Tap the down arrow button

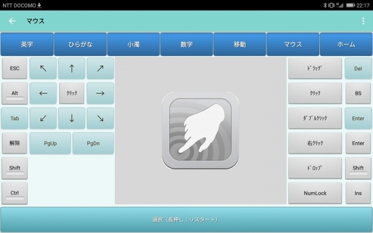point(71,118)
